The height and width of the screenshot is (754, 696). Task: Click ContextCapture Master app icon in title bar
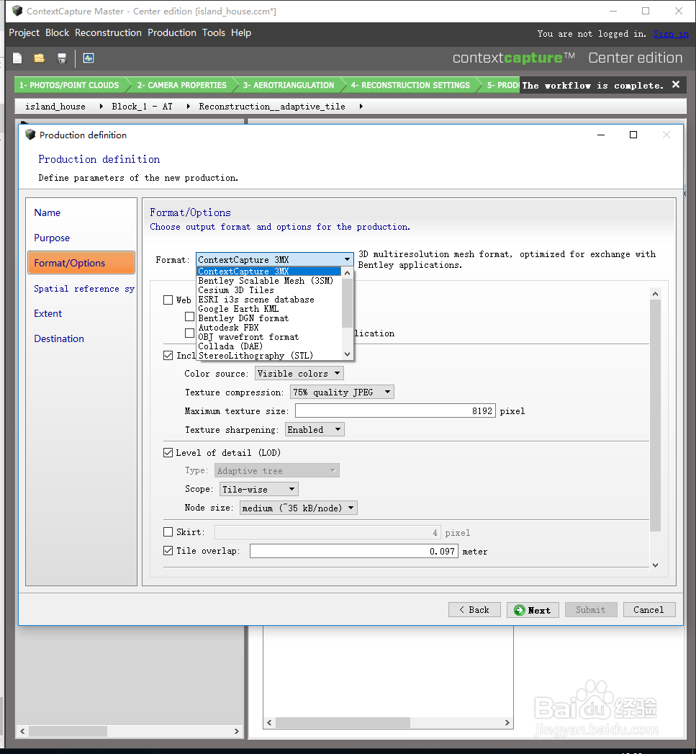[x=17, y=11]
